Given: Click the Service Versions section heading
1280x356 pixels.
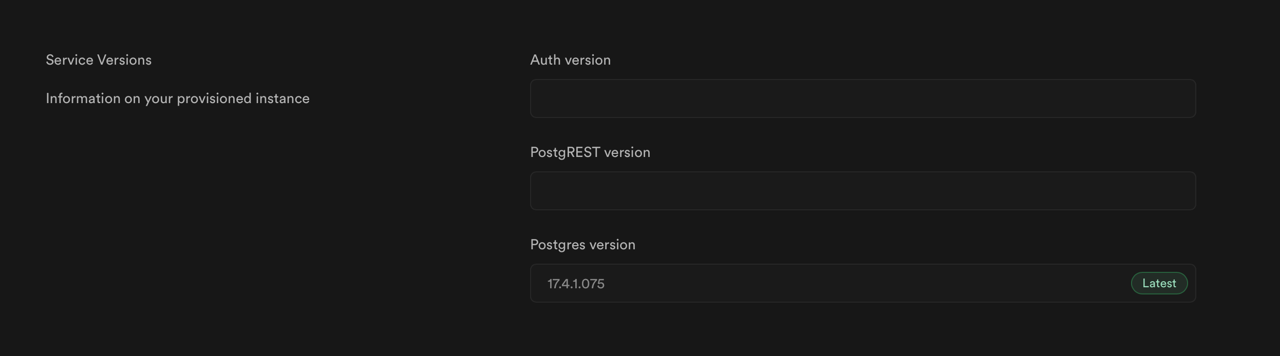Looking at the screenshot, I should click(x=99, y=60).
